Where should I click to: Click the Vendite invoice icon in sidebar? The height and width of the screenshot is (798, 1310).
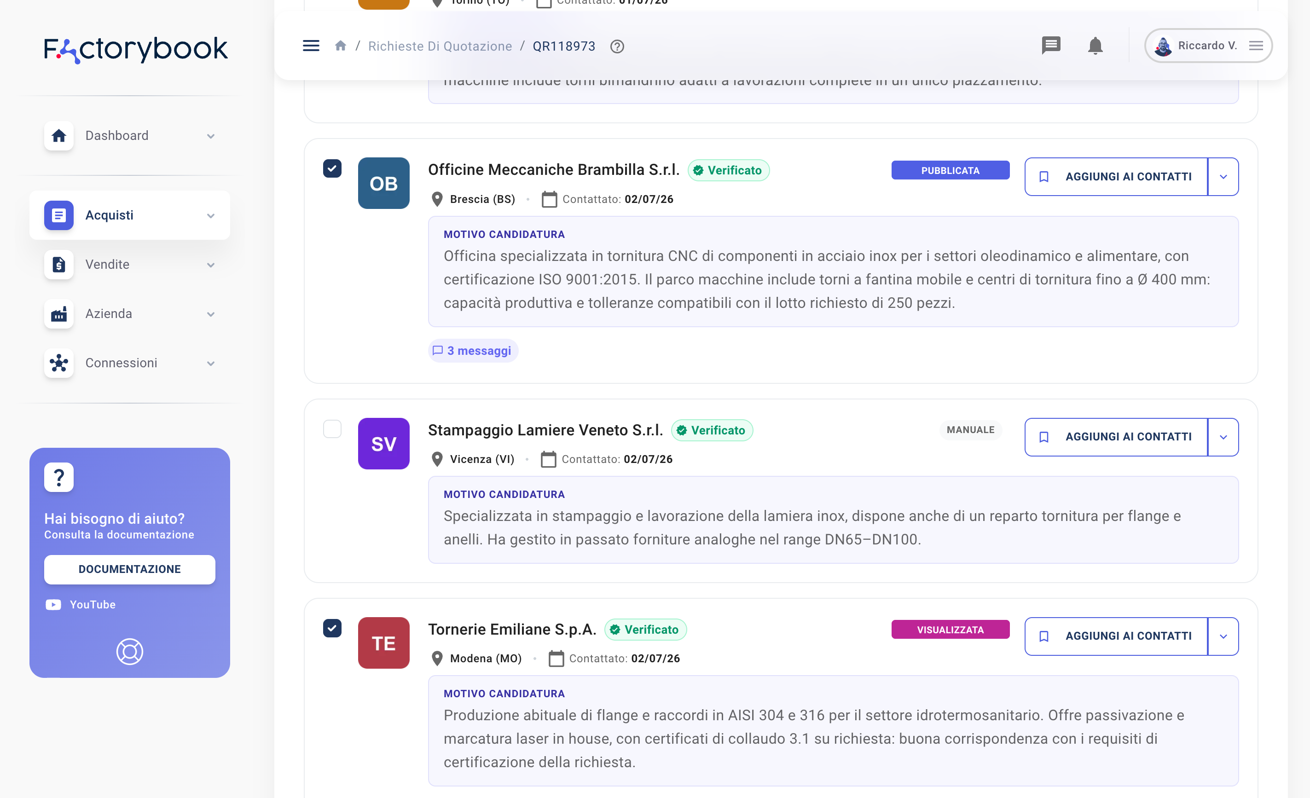click(59, 264)
